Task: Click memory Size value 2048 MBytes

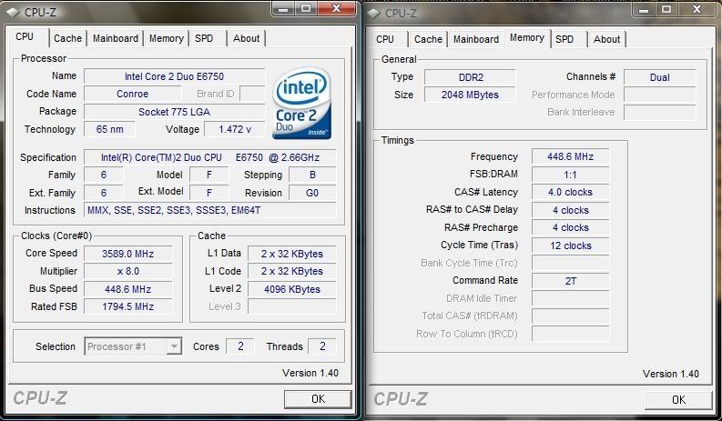Action: click(x=470, y=95)
